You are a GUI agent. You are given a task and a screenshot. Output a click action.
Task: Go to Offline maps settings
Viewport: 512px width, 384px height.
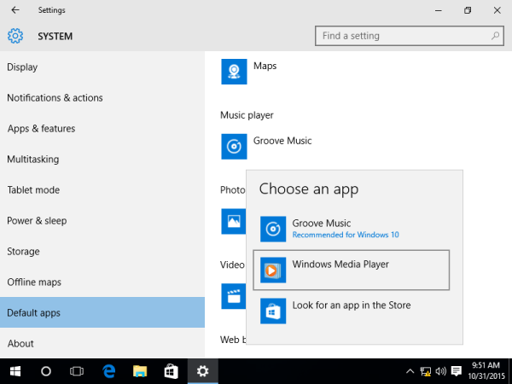[102, 282]
